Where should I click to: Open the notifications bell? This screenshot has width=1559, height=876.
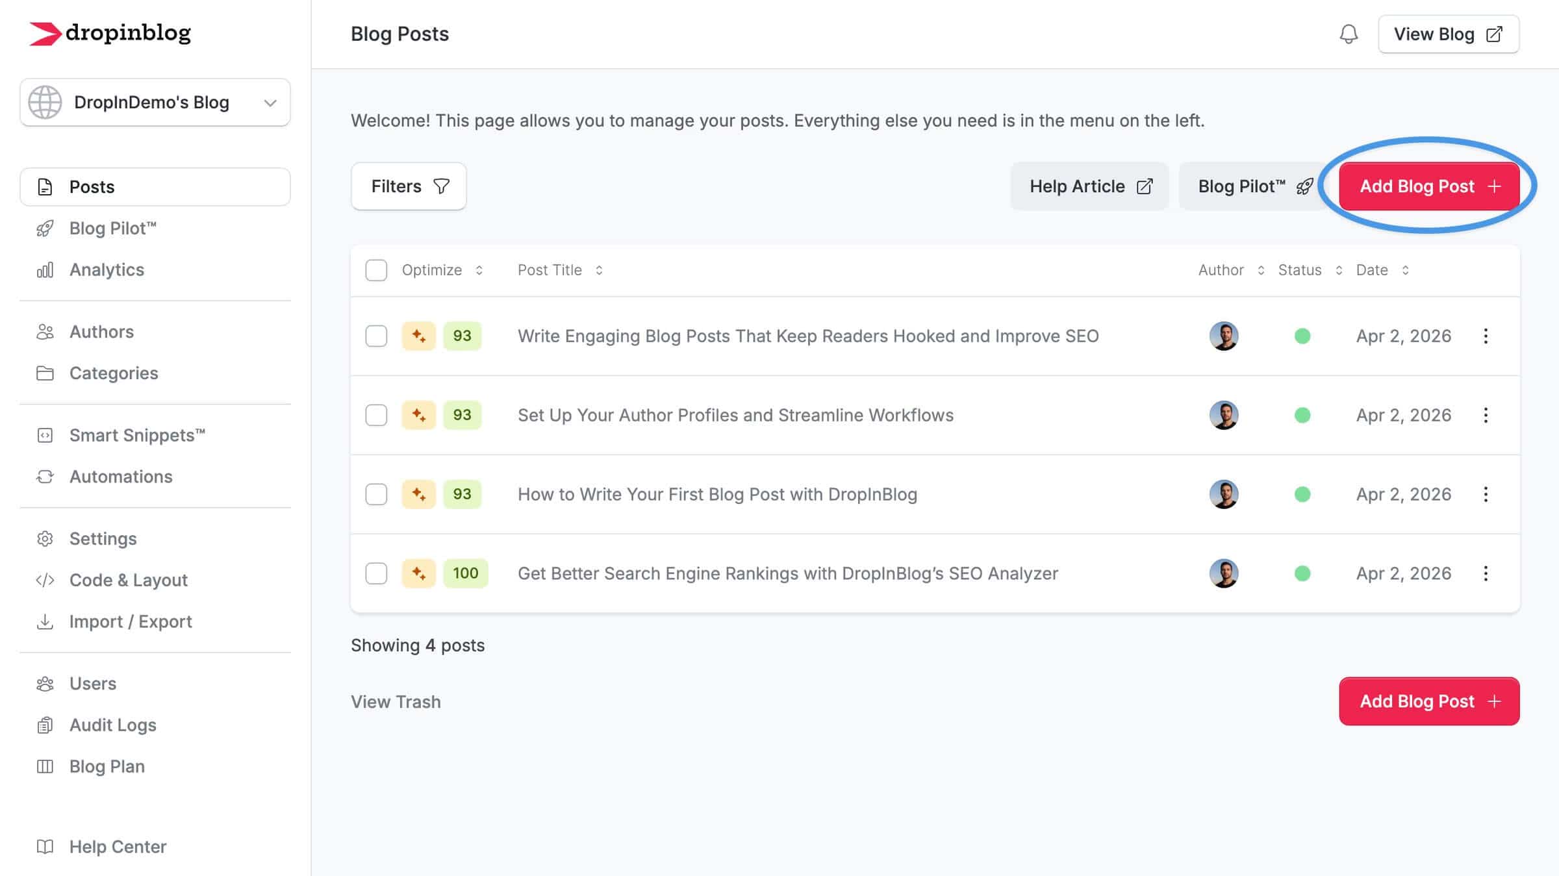tap(1349, 34)
